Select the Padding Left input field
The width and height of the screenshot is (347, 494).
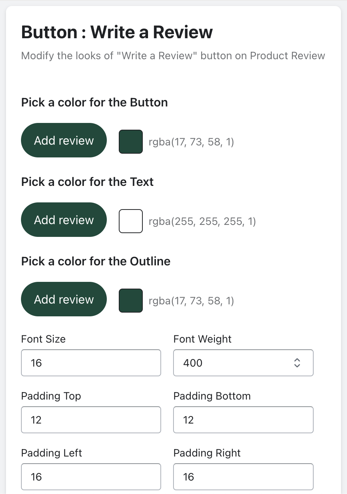click(91, 477)
